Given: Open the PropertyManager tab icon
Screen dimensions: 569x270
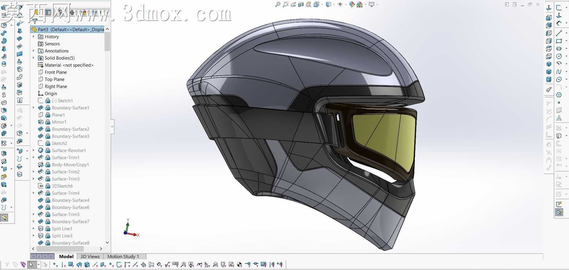Looking at the screenshot, I should (x=48, y=12).
